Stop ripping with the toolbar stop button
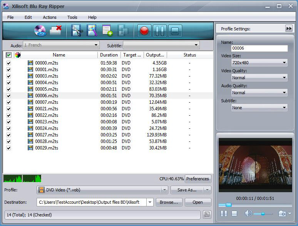This screenshot has height=226, width=298. click(175, 31)
